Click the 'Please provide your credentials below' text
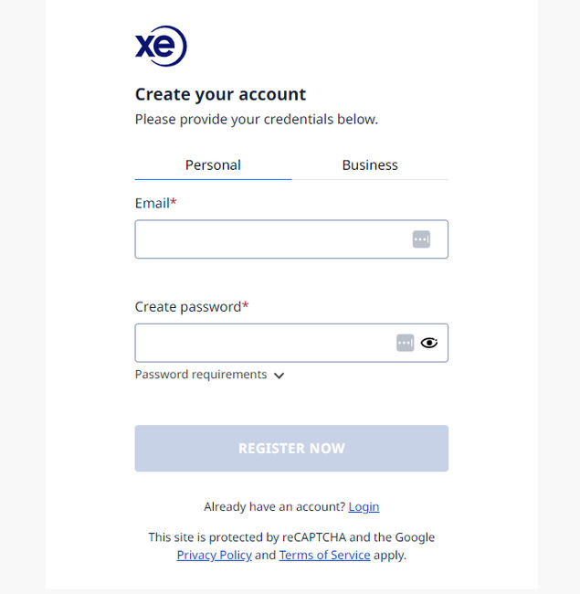 coord(256,119)
